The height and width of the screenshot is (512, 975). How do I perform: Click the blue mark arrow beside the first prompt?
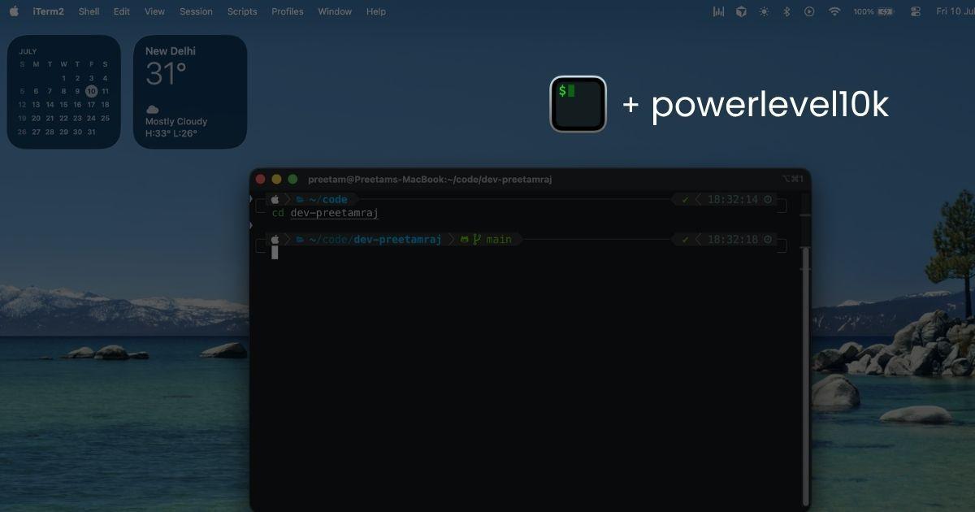[251, 199]
